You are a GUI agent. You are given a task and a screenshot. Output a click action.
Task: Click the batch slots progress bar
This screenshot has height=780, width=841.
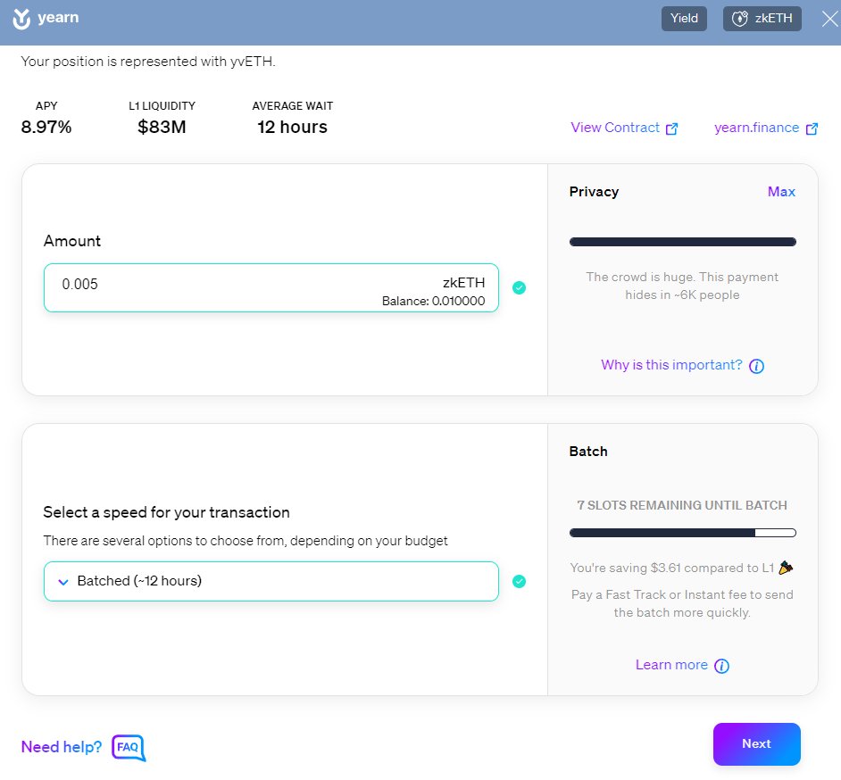pyautogui.click(x=682, y=532)
